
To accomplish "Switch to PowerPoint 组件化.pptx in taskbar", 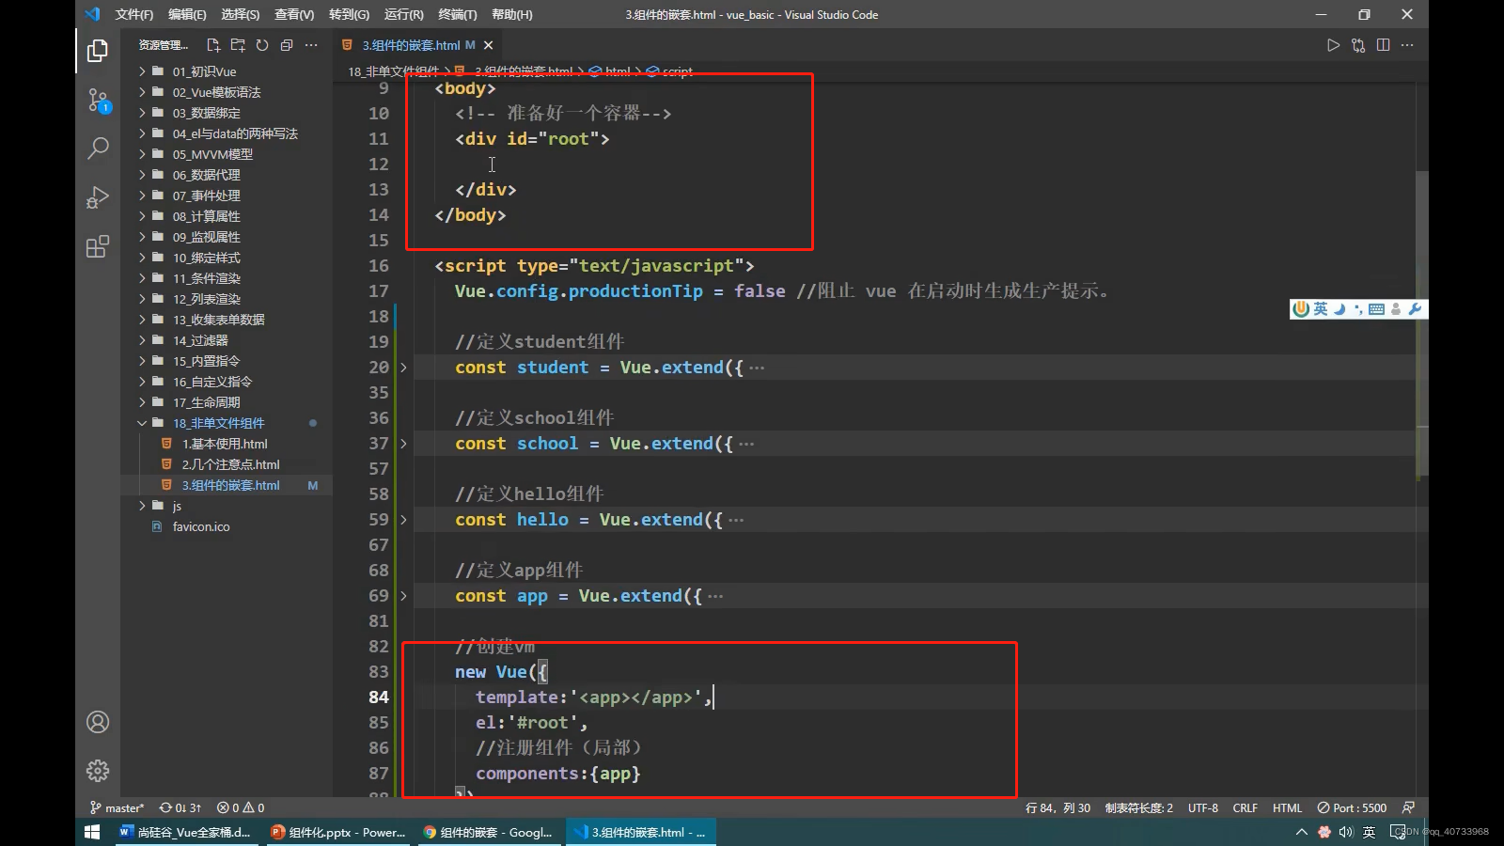I will [x=337, y=832].
